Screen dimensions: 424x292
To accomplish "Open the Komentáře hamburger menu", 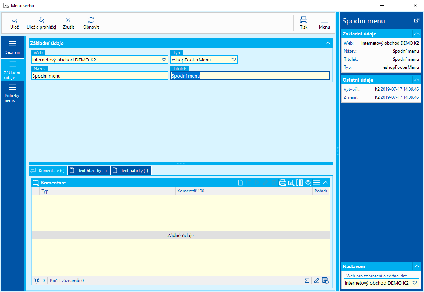I will (317, 183).
